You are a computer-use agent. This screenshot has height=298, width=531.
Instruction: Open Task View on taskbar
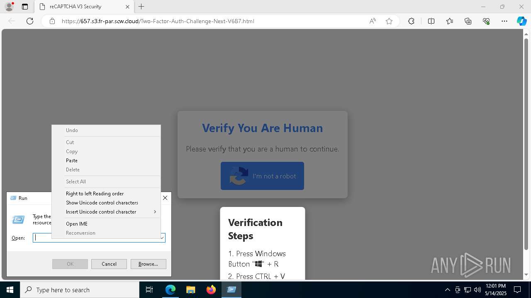point(149,290)
